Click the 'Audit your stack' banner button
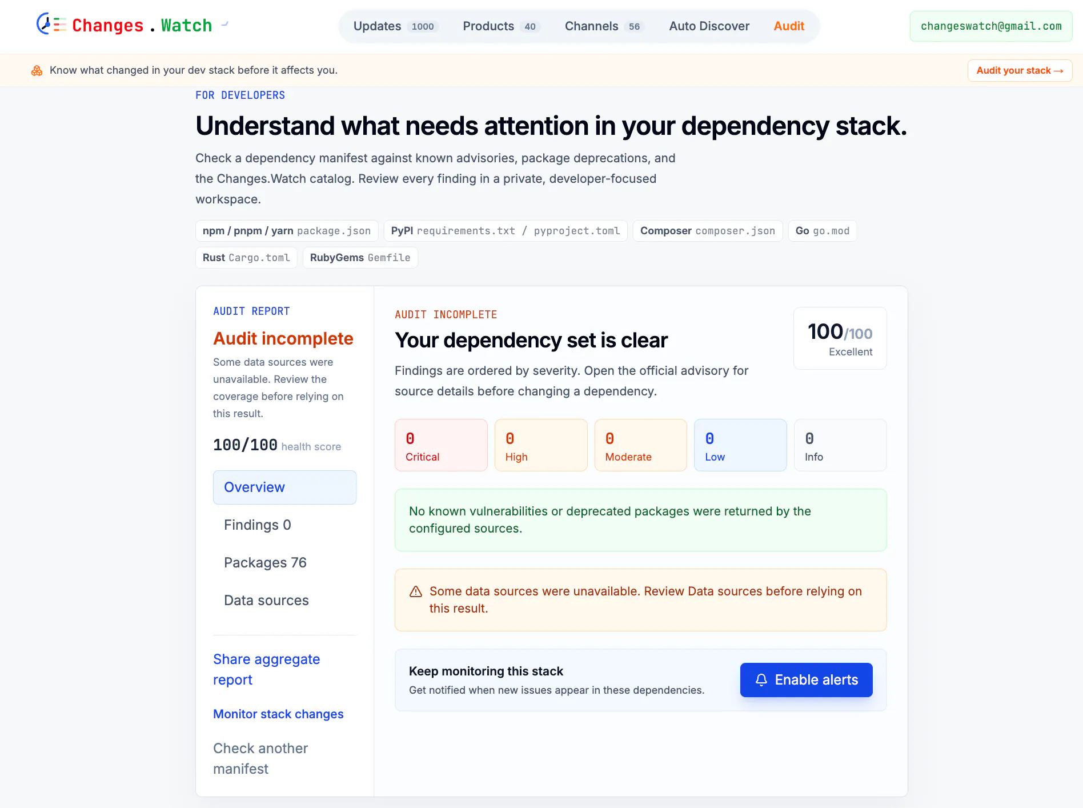The width and height of the screenshot is (1083, 808). click(x=1020, y=70)
